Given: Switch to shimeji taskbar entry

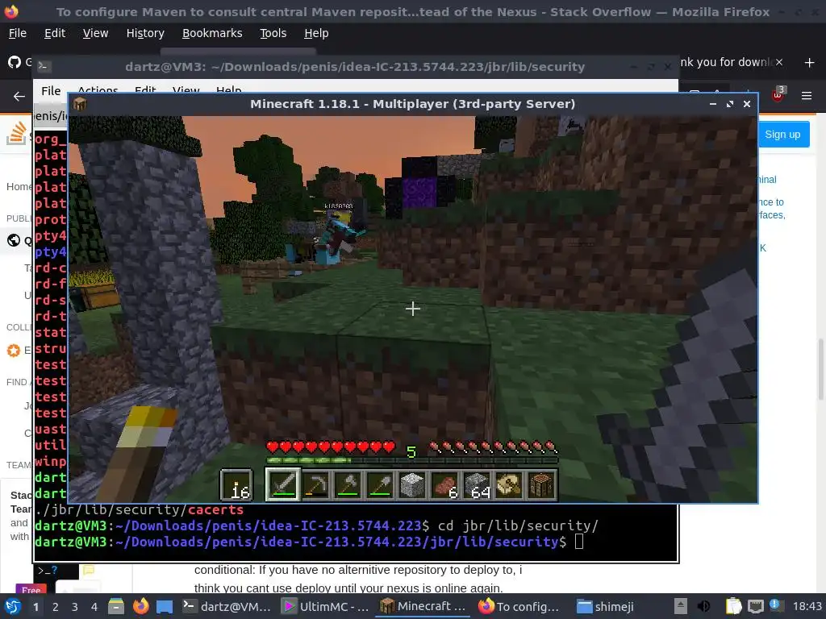Looking at the screenshot, I should click(606, 606).
